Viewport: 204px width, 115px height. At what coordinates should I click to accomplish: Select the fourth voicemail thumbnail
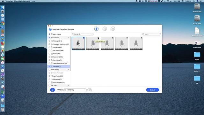[121, 43]
